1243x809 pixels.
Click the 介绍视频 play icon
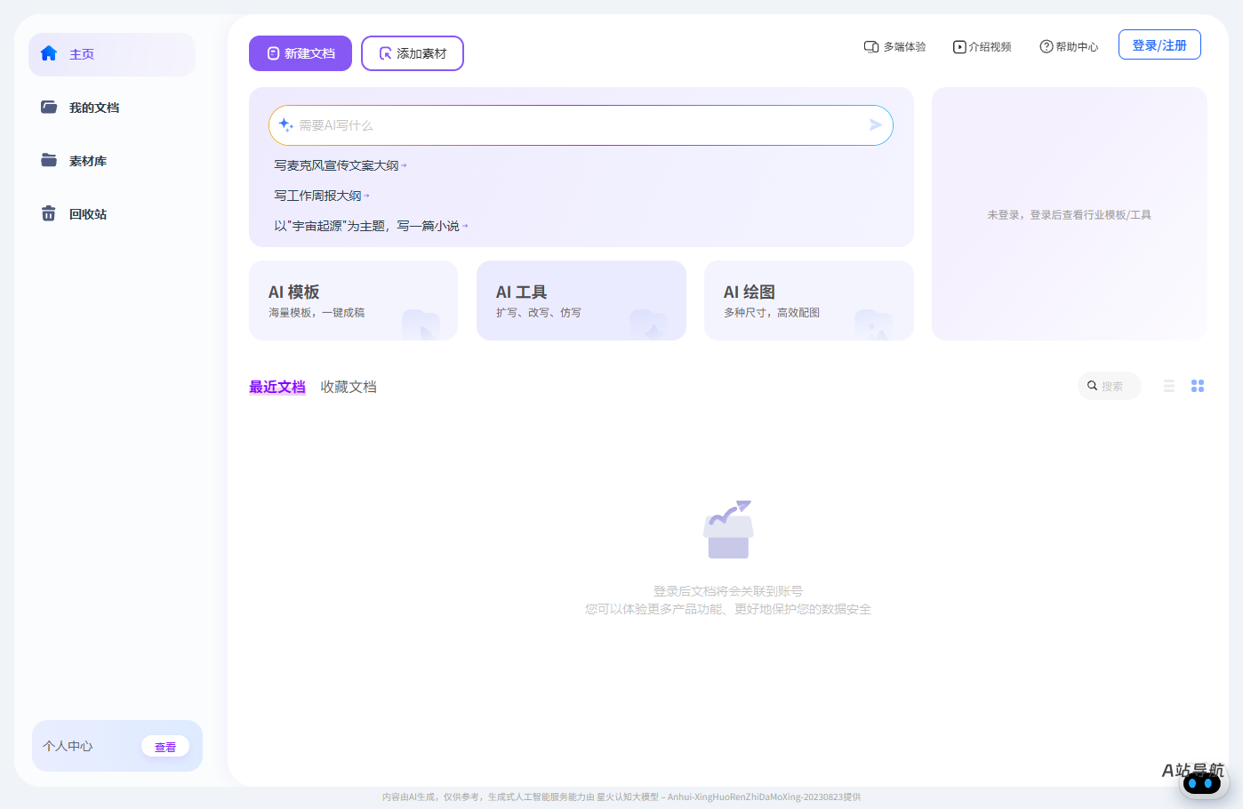coord(959,46)
